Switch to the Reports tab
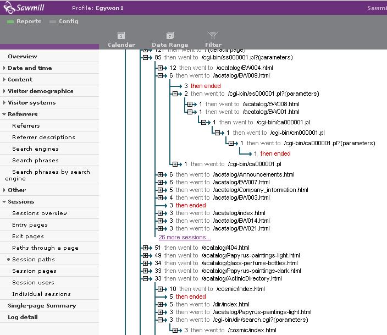Screen dimensions: 387x335 (24, 21)
